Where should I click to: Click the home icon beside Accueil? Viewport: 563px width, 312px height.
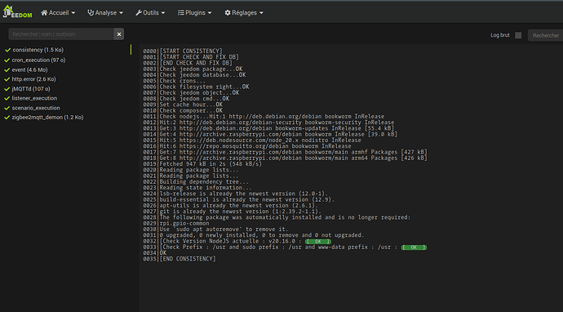[x=44, y=12]
